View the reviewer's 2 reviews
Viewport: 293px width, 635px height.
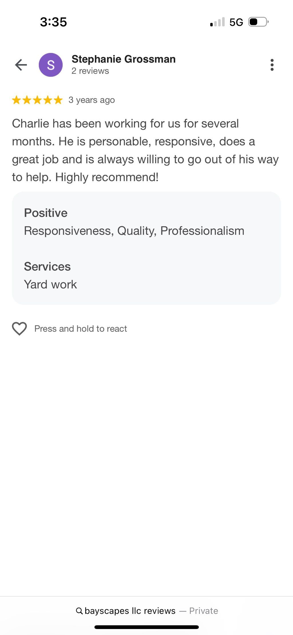[90, 71]
